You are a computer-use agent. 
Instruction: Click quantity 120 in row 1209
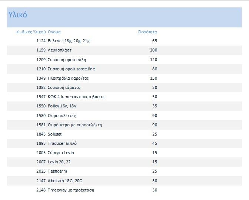pos(153,60)
